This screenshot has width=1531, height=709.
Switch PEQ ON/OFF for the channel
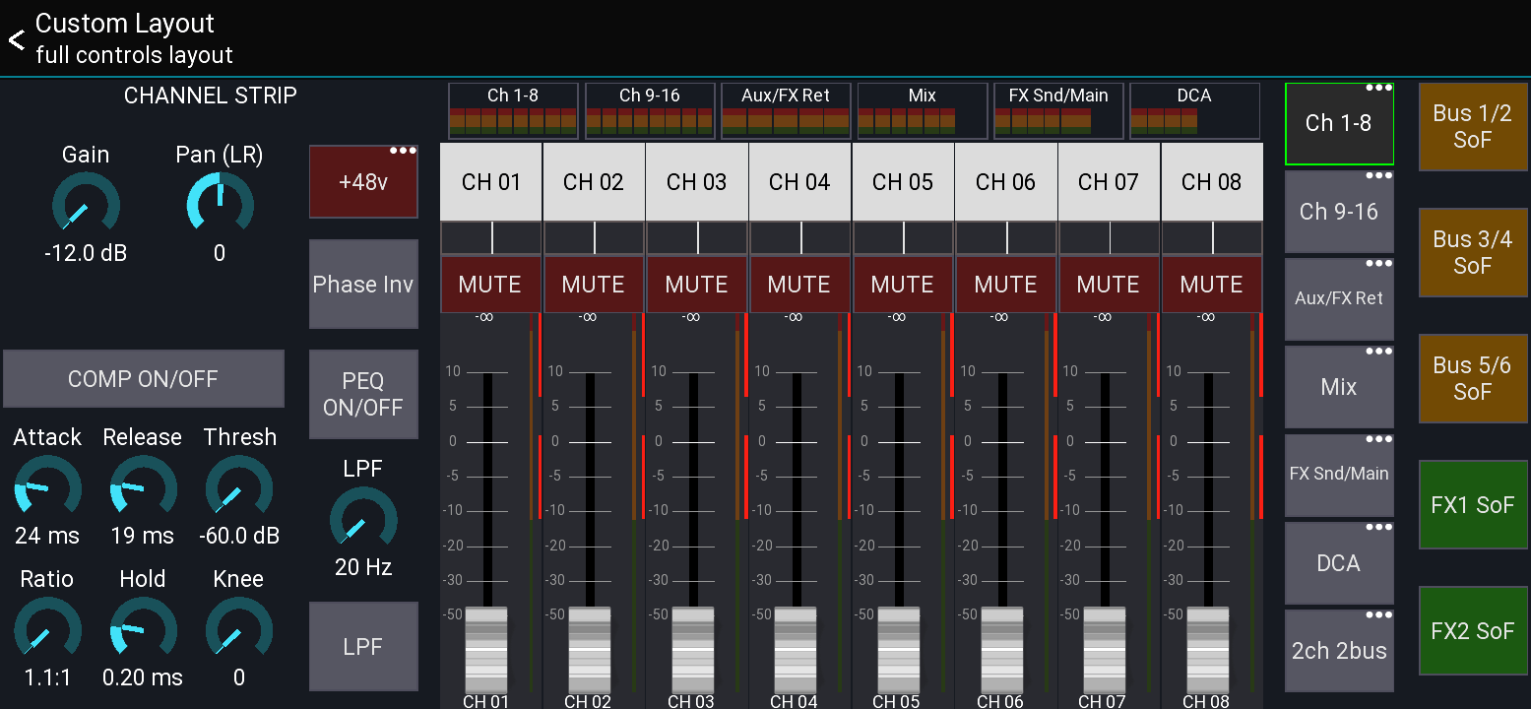coord(363,394)
